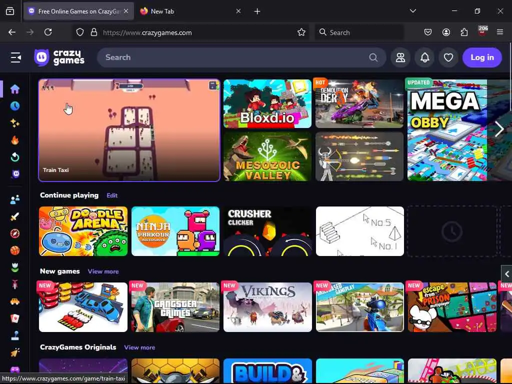Viewport: 512px width, 384px height.
Task: Click the site security padlock icon
Action: coord(94,32)
